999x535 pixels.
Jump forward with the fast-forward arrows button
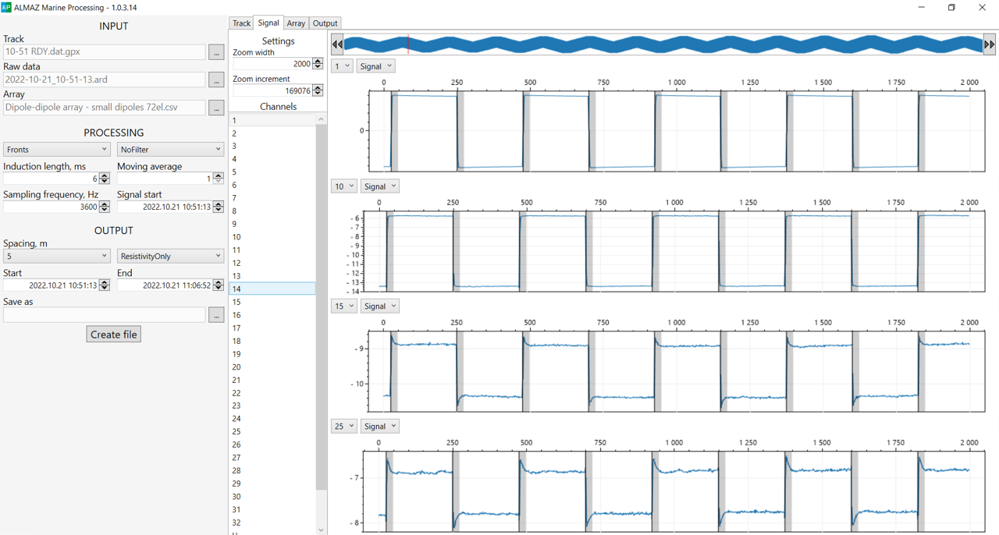[989, 44]
